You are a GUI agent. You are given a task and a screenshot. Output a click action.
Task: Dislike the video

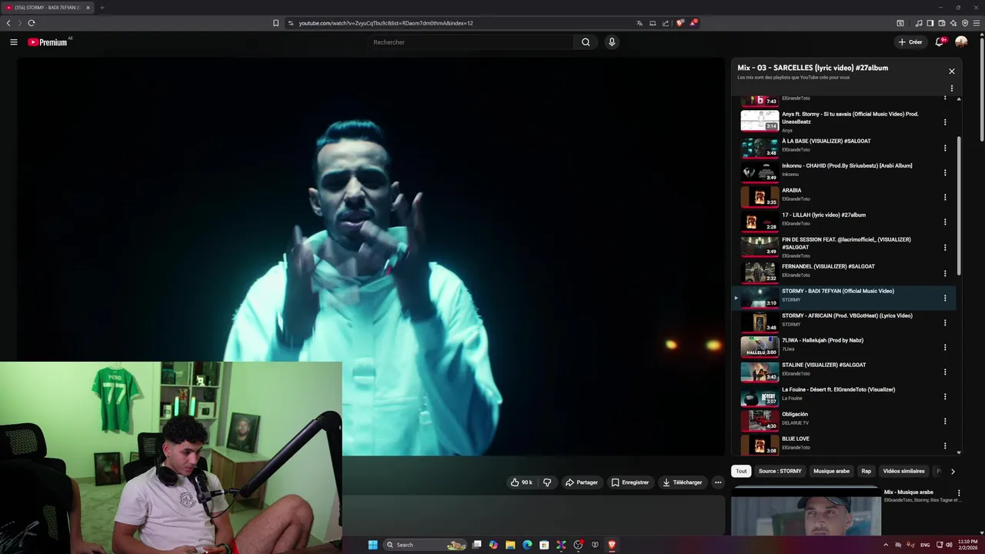tap(547, 482)
